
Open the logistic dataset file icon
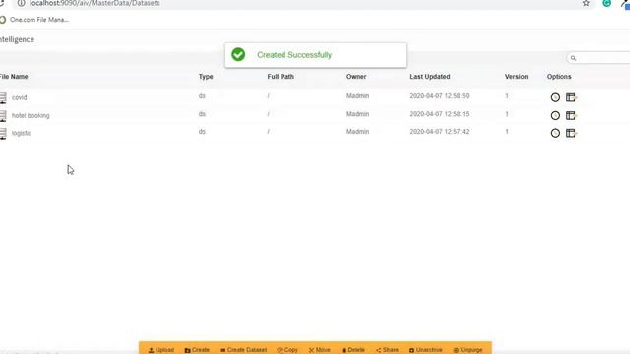pos(3,134)
